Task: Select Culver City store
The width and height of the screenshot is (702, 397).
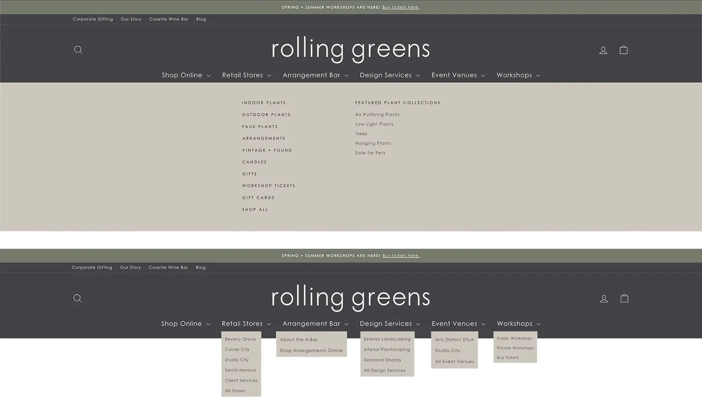Action: 237,350
